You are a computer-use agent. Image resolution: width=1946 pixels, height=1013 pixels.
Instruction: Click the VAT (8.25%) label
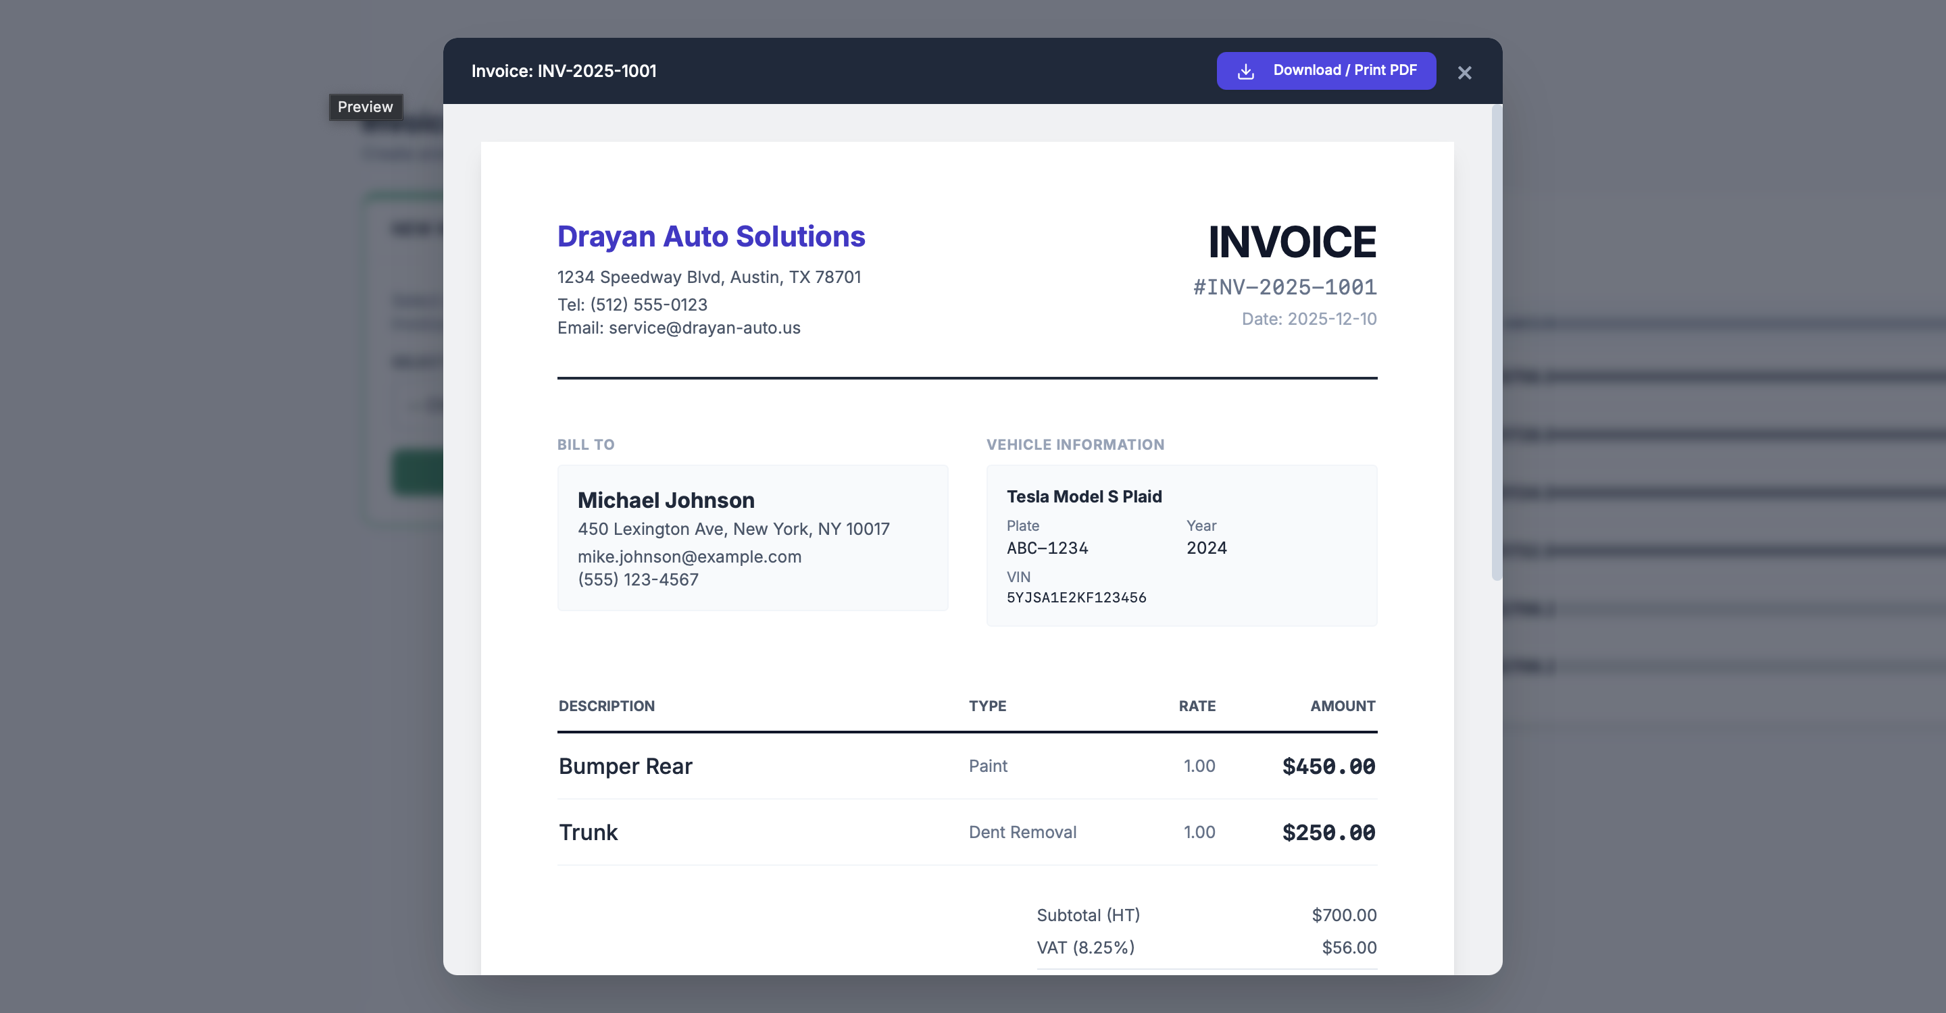coord(1086,947)
